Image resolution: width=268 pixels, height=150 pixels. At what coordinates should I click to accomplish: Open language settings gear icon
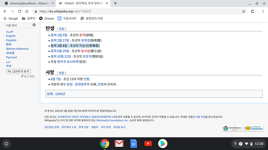point(34,25)
